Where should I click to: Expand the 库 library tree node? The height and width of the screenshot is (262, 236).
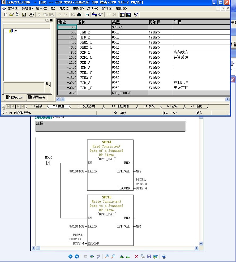click(6, 31)
